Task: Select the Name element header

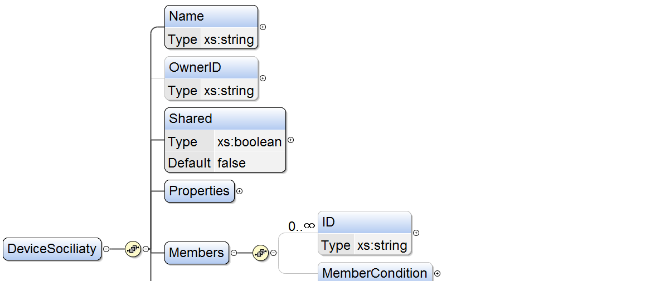Action: click(x=211, y=17)
